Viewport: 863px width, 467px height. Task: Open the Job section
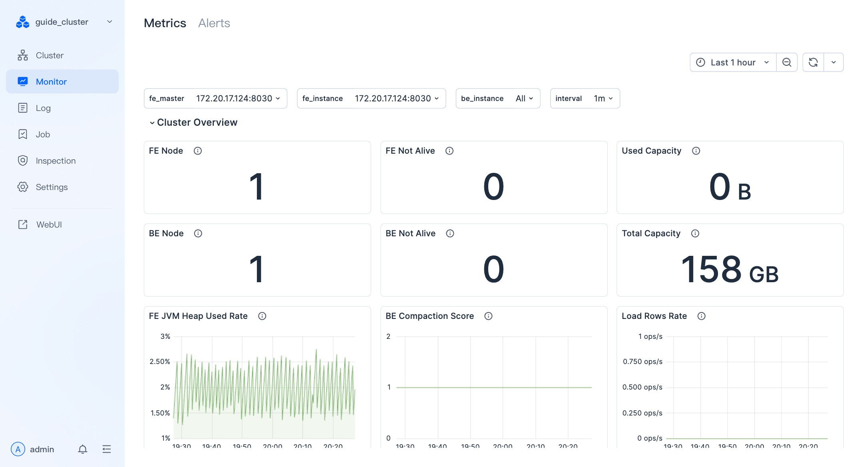pos(62,134)
